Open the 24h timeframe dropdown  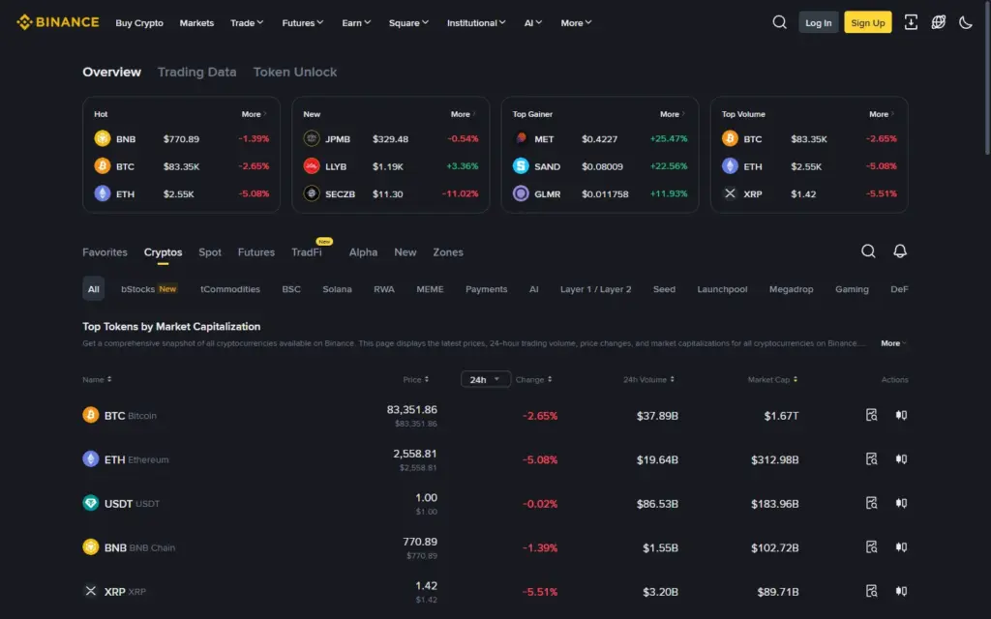(x=486, y=379)
